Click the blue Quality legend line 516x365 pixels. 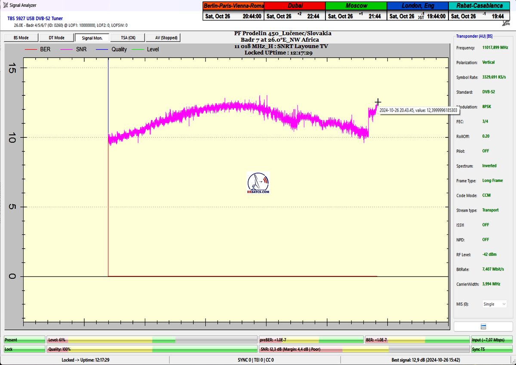(102, 49)
